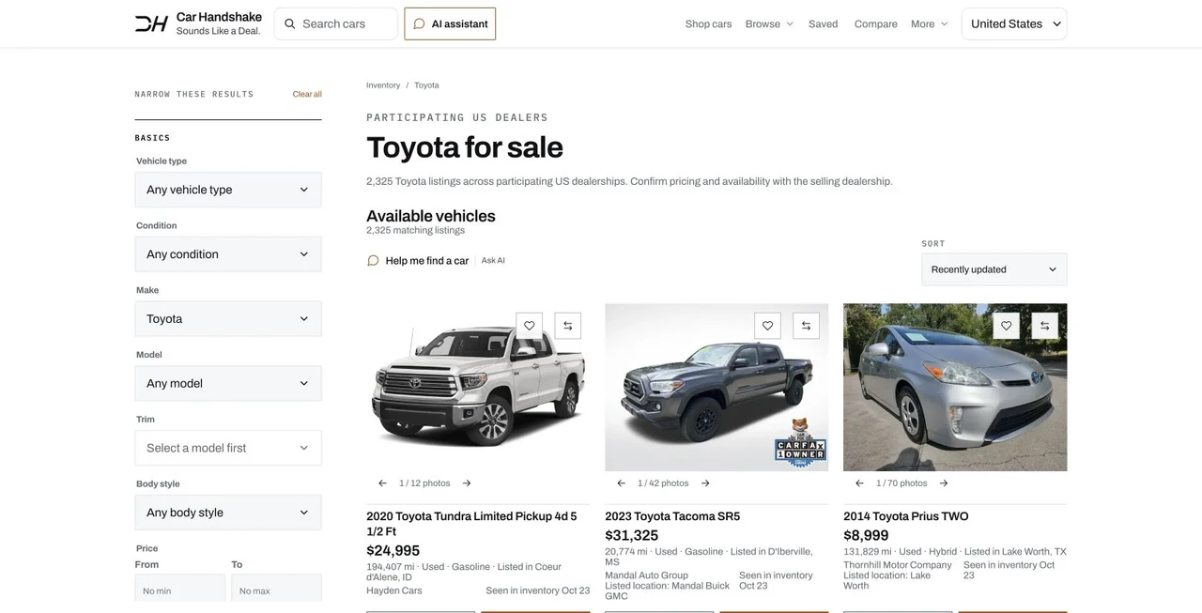The width and height of the screenshot is (1202, 613).
Task: Go to Shop cars
Action: click(x=708, y=23)
